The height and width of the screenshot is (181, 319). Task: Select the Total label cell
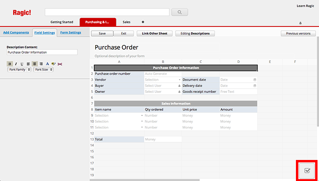tap(119, 139)
